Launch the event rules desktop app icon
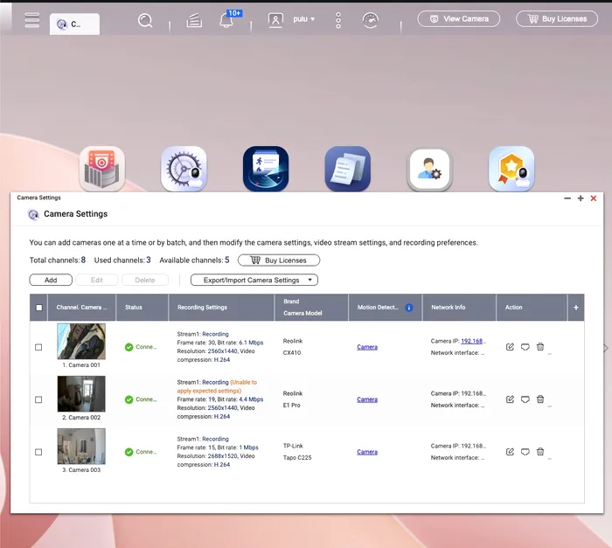The image size is (612, 548). point(266,169)
